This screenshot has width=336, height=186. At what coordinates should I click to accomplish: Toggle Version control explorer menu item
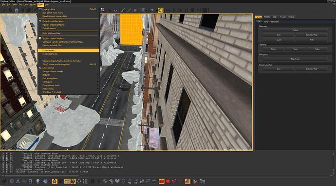click(x=69, y=38)
